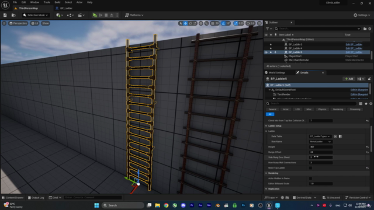Click the Details favorites star icon
The image size is (374, 210).
(366, 104)
